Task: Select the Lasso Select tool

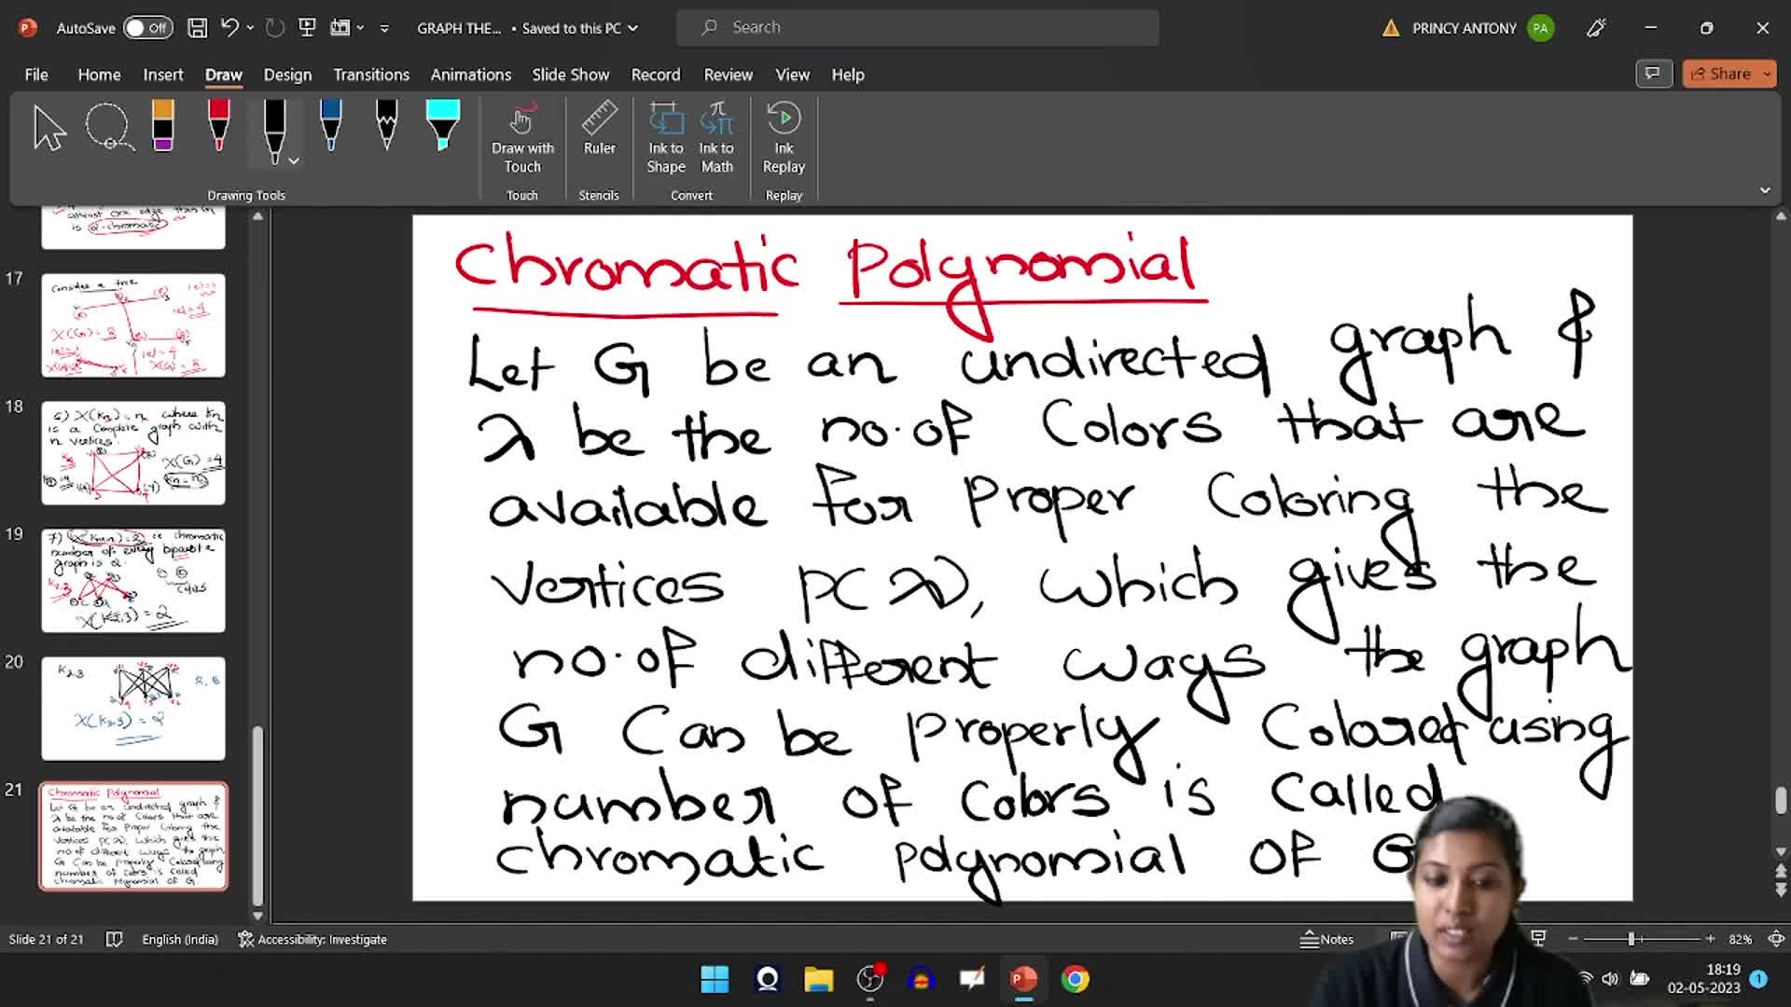Action: 109,127
